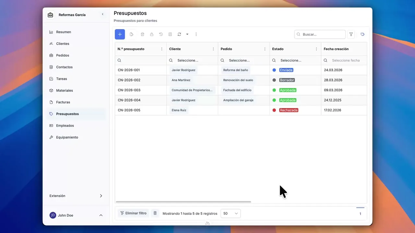
Task: Collapse the sidebar with the chevron
Action: click(x=103, y=14)
